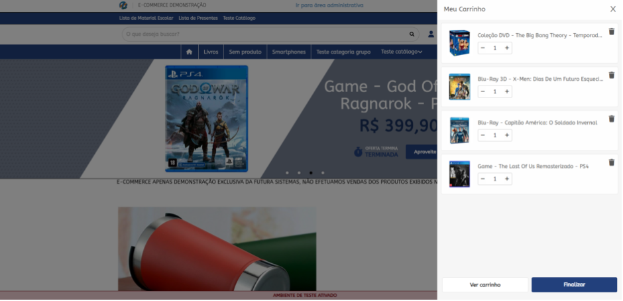The height and width of the screenshot is (301, 623).
Task: Delete X-Men Blu-Ray 3D cart item
Action: pos(612,75)
